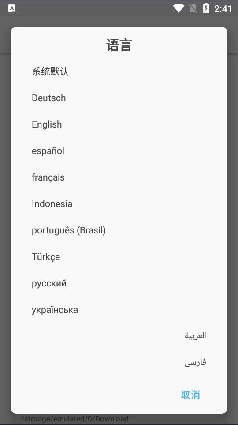The width and height of the screenshot is (238, 425).
Task: Select English as the language
Action: 119,124
